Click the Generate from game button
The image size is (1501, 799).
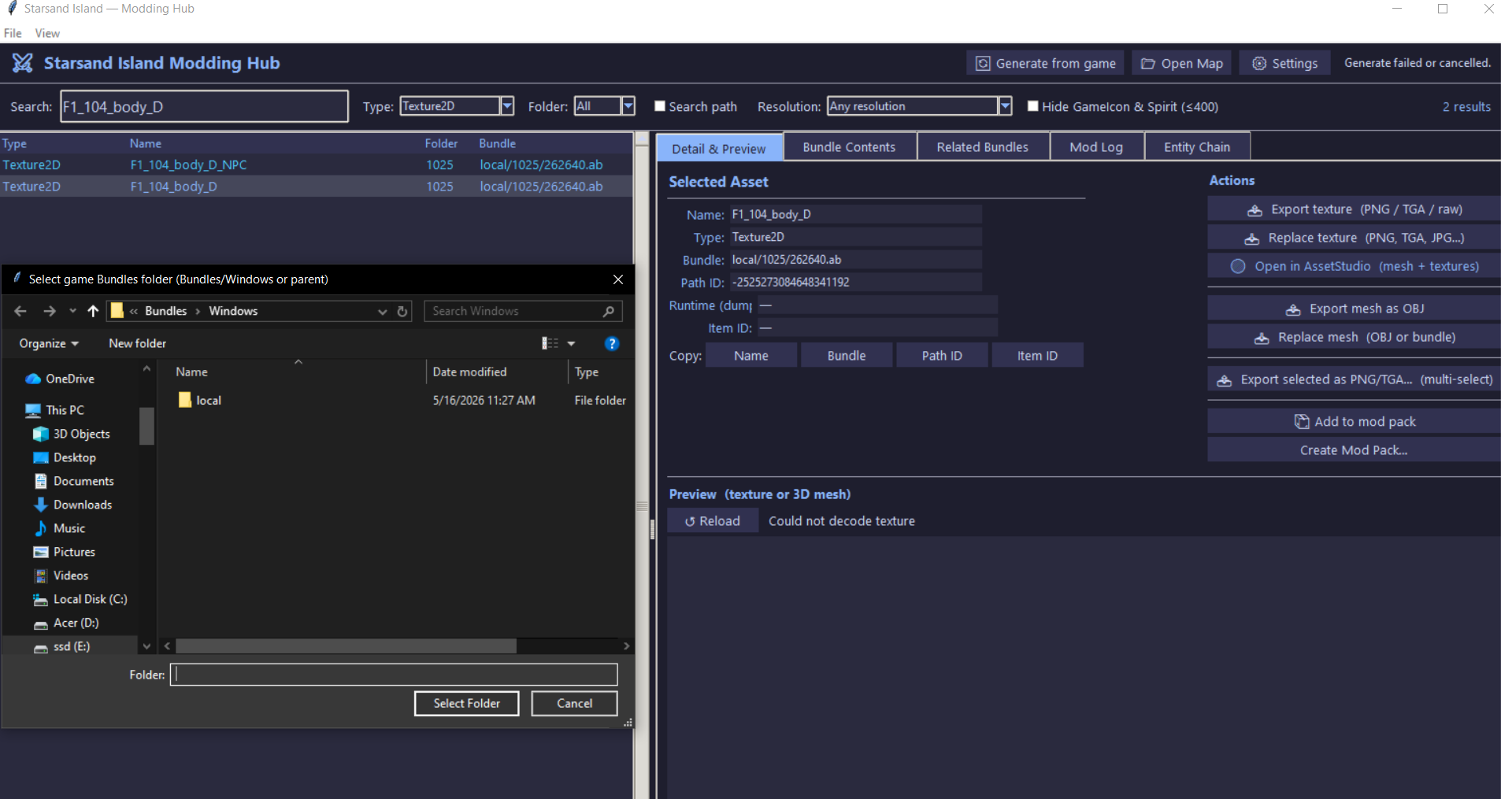coord(1046,64)
